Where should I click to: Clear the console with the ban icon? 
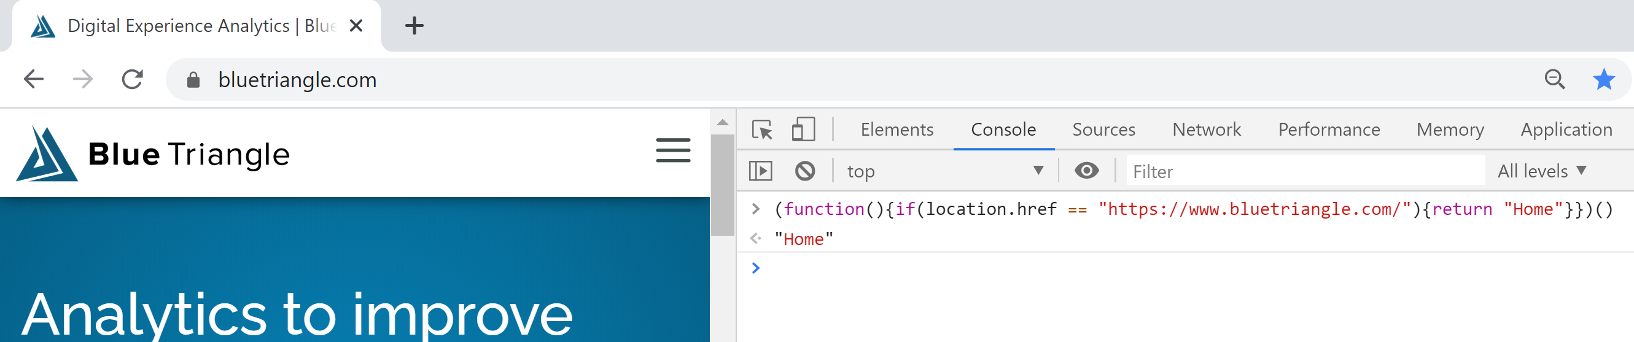[x=805, y=171]
